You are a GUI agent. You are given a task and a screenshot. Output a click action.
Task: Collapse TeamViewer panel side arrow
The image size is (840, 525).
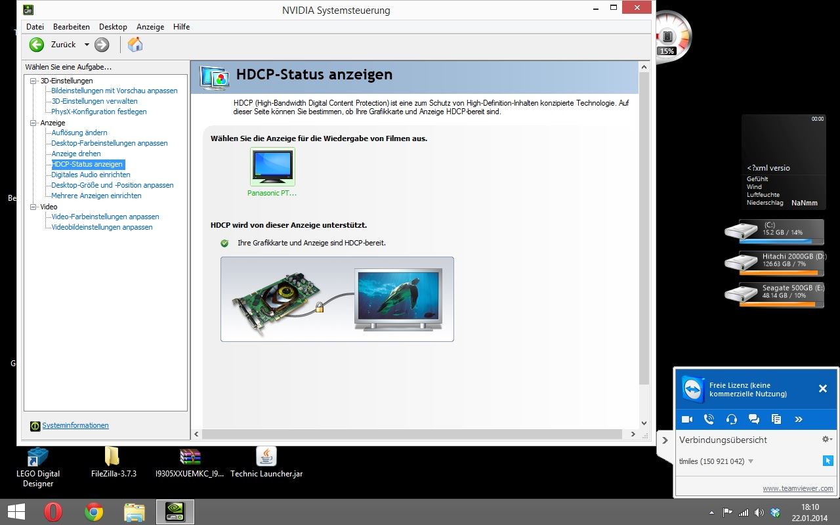[x=665, y=440]
